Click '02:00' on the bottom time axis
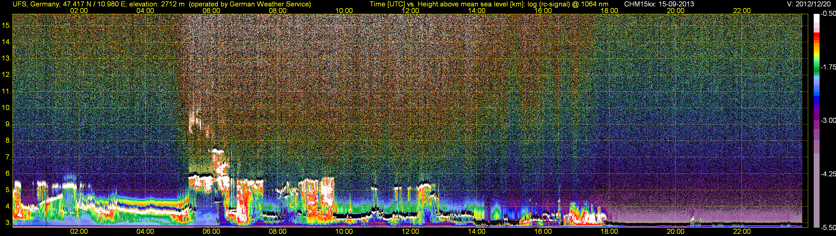 tap(79, 232)
